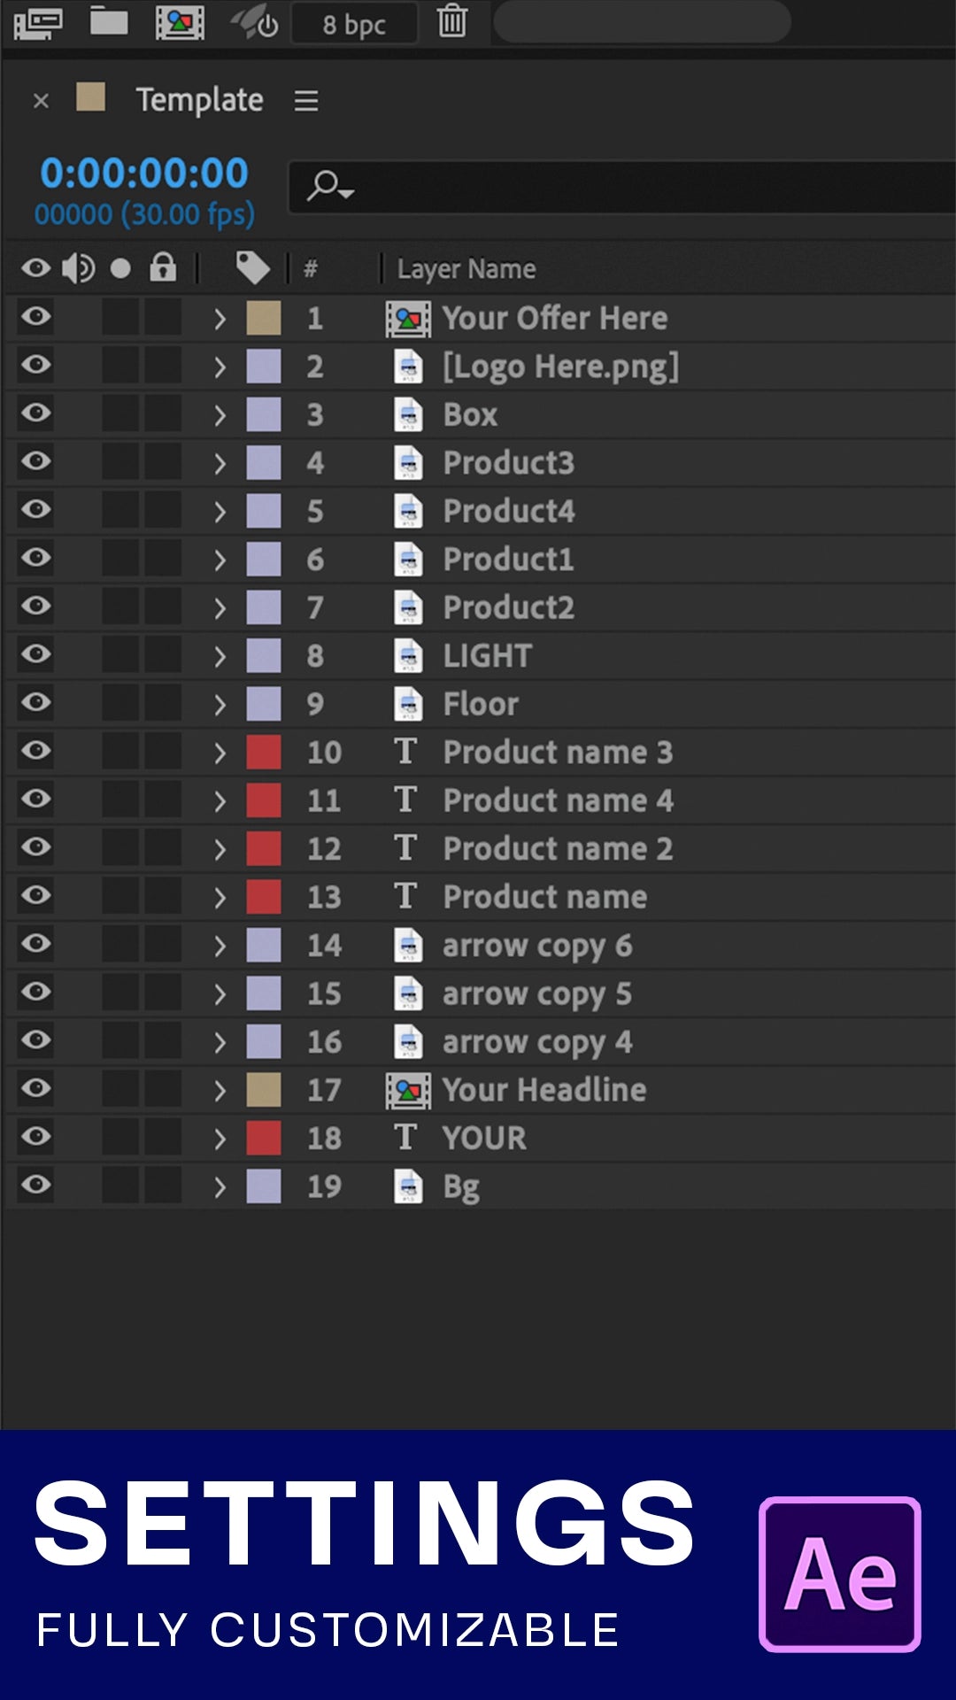Click the composition icon of Your Headline
Screen dimensions: 956x1700
408,1090
